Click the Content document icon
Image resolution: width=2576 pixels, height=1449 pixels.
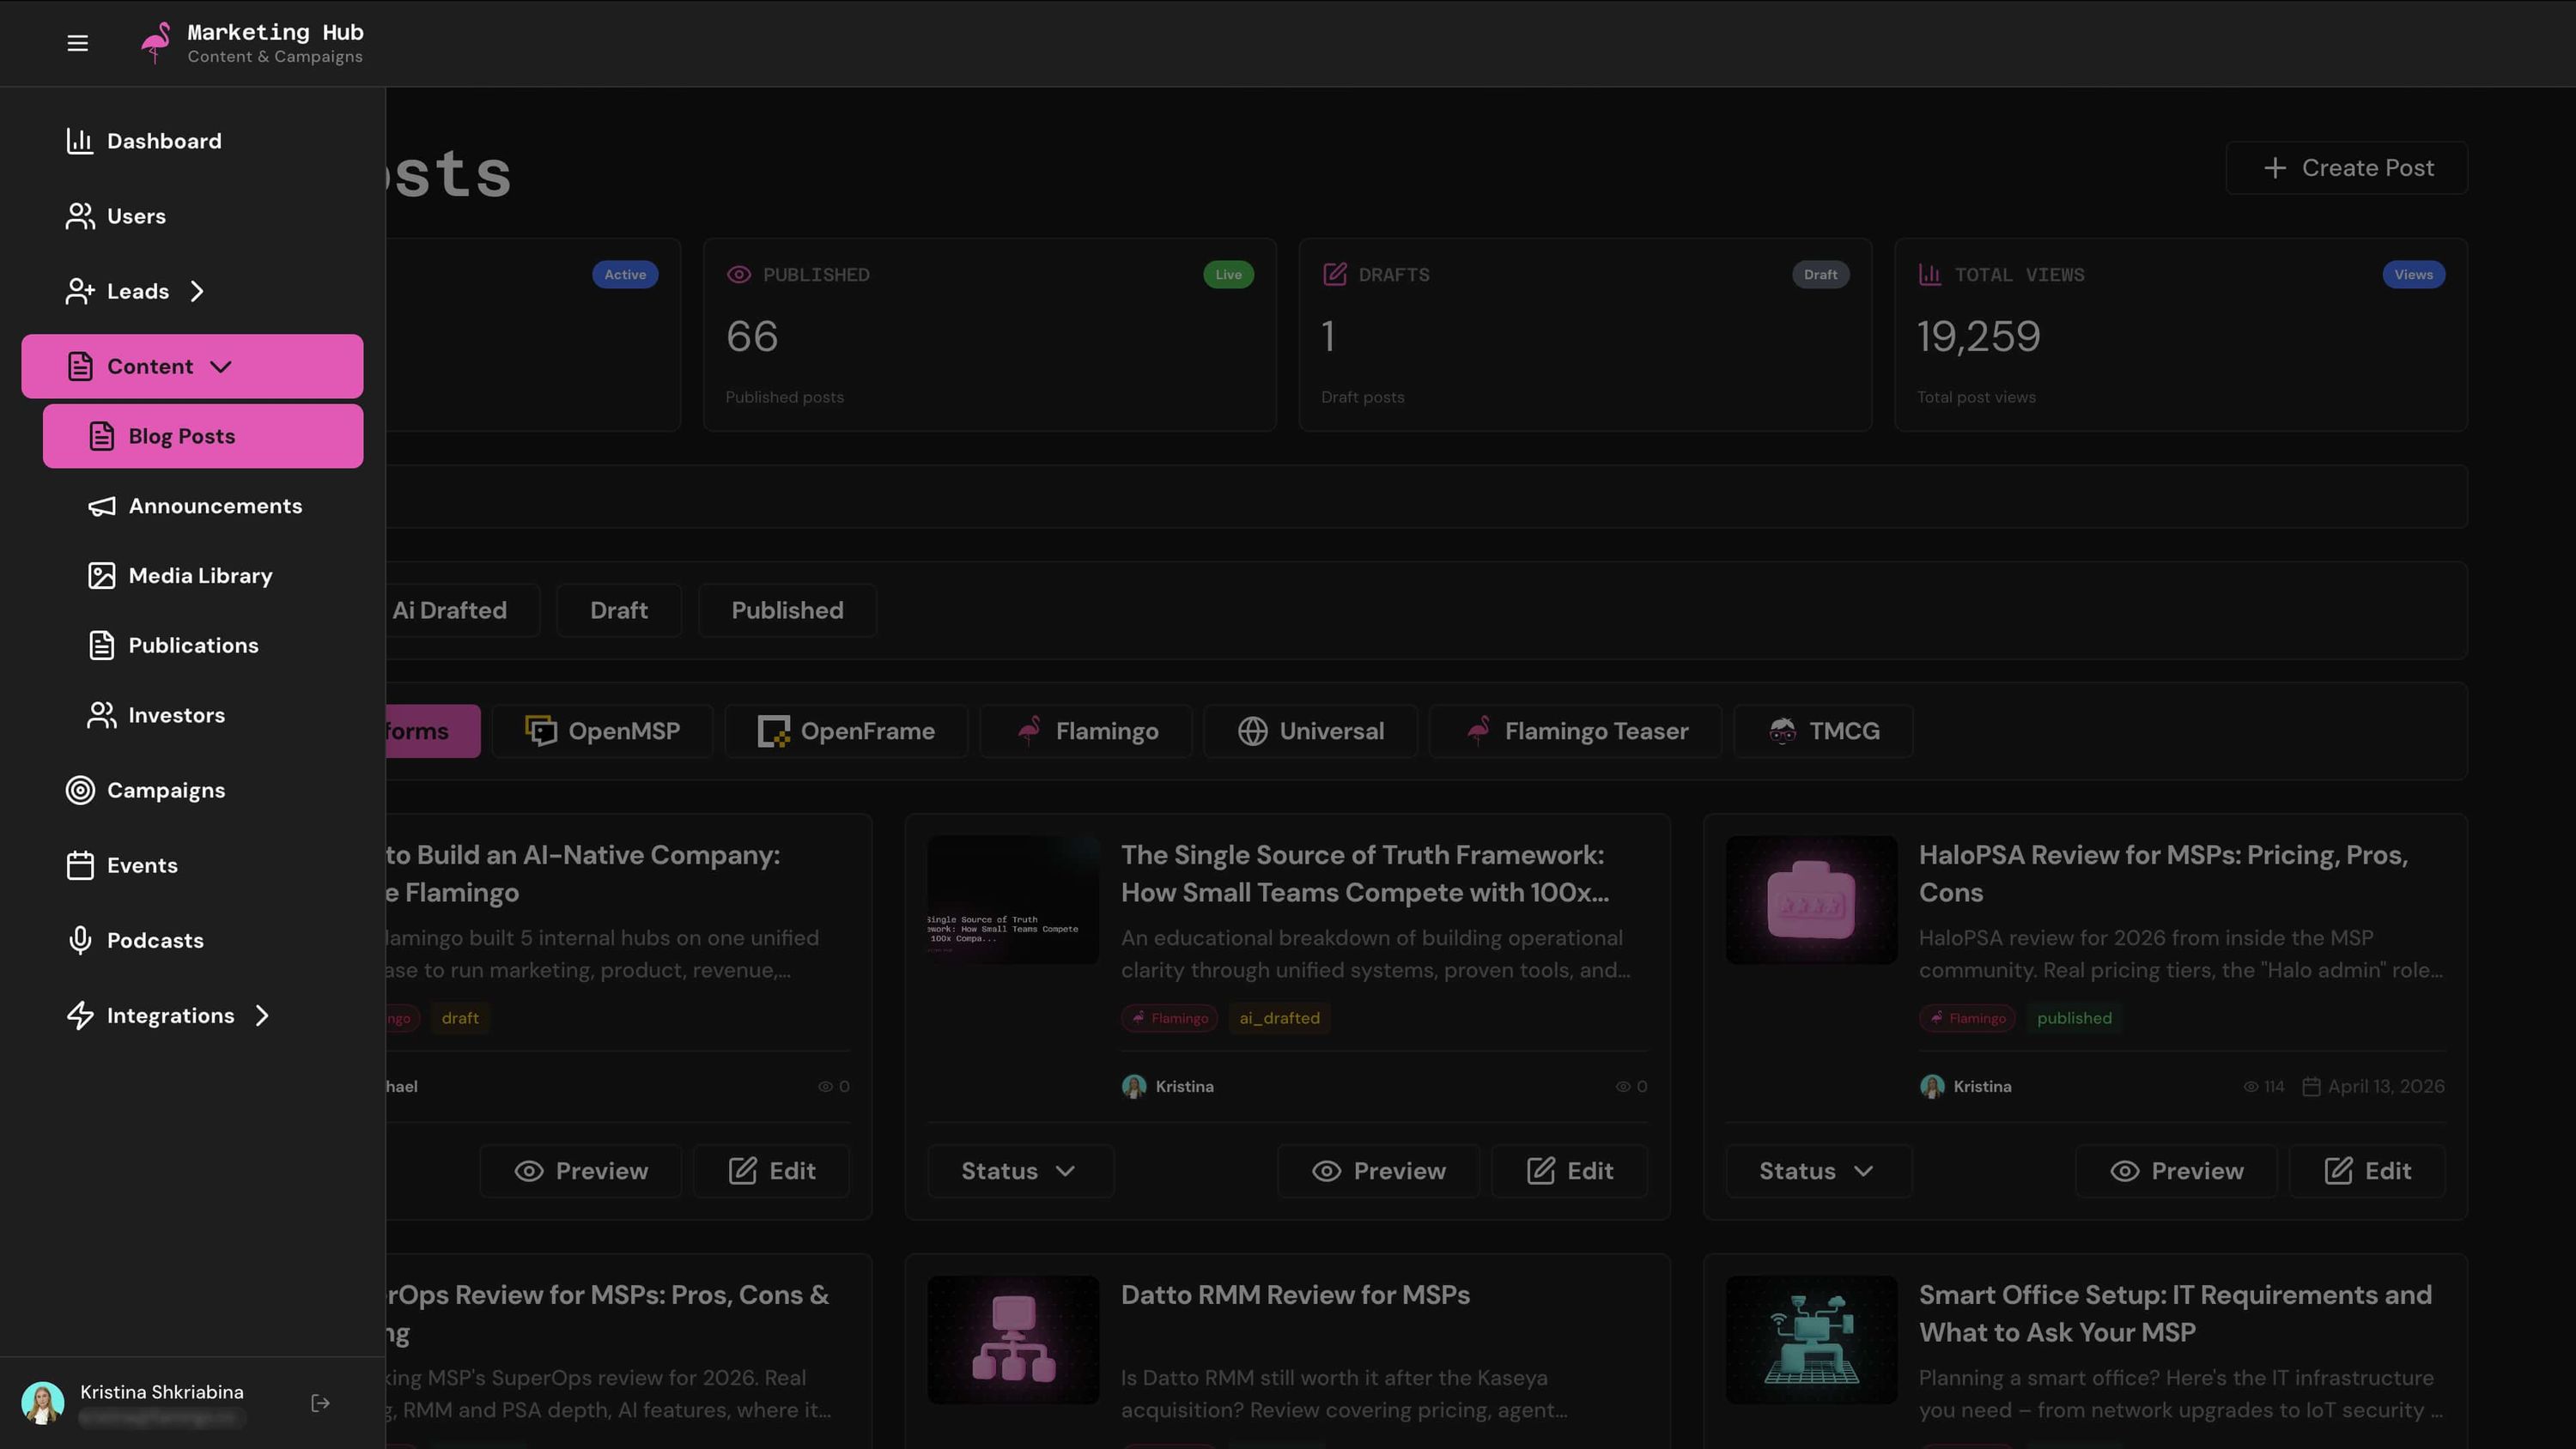(80, 366)
